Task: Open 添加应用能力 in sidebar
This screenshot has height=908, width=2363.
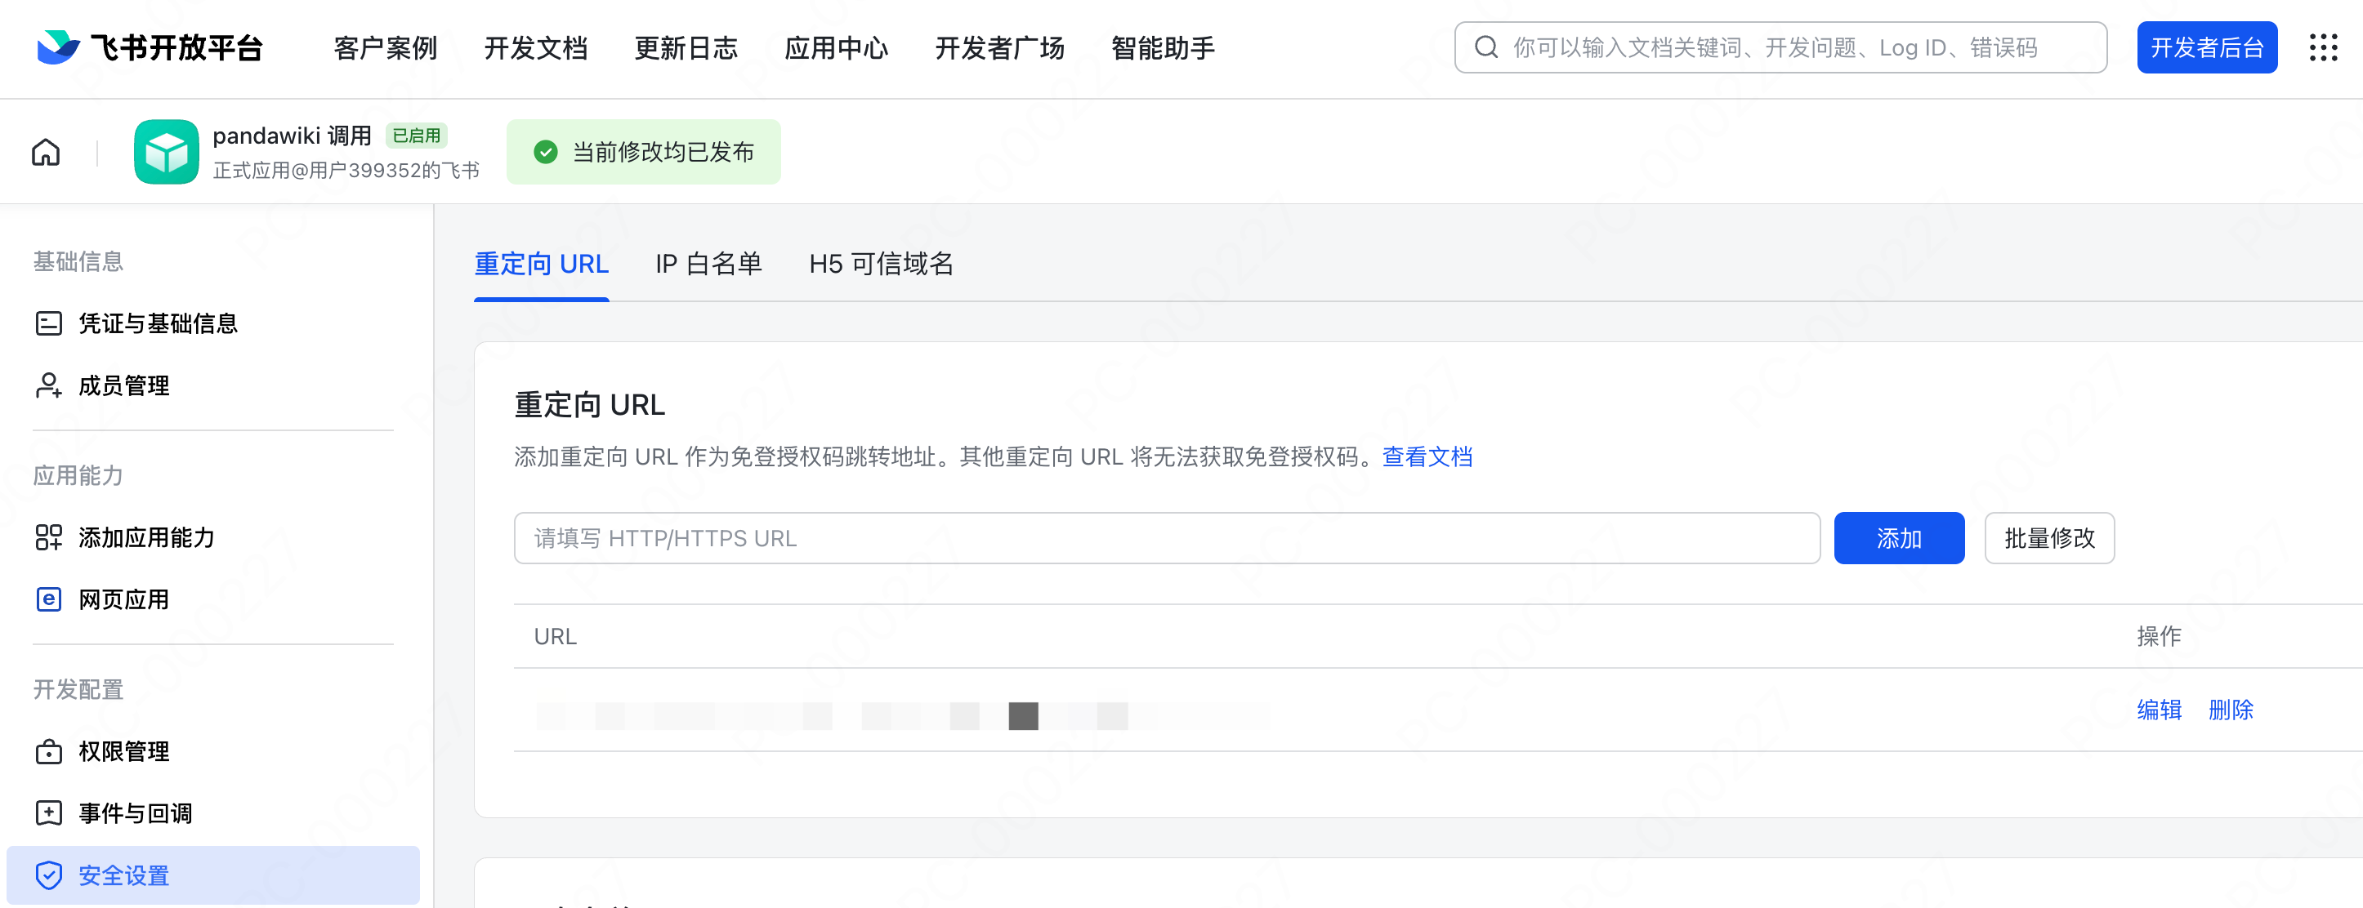Action: [147, 537]
